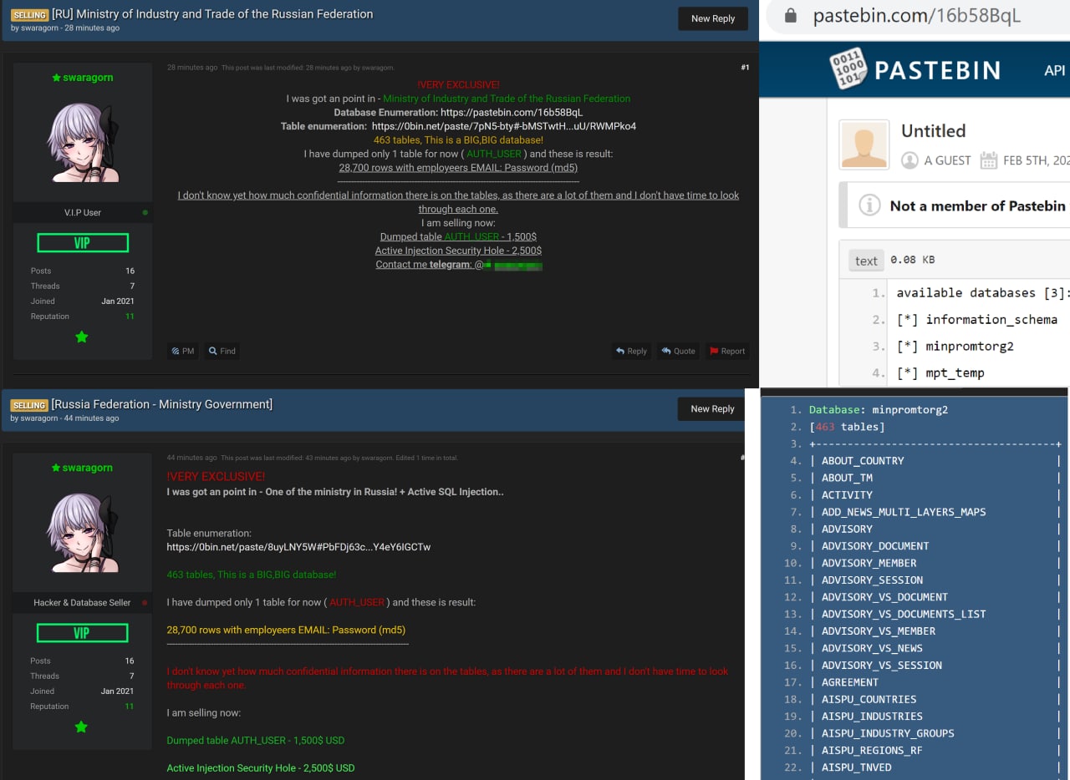Click New Reply in Ministry of Industry thread
1070x780 pixels.
click(712, 18)
